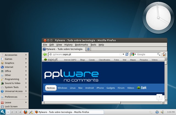Click the Firefox taskbar window button
Image resolution: width=176 pixels, height=115 pixels.
69,112
